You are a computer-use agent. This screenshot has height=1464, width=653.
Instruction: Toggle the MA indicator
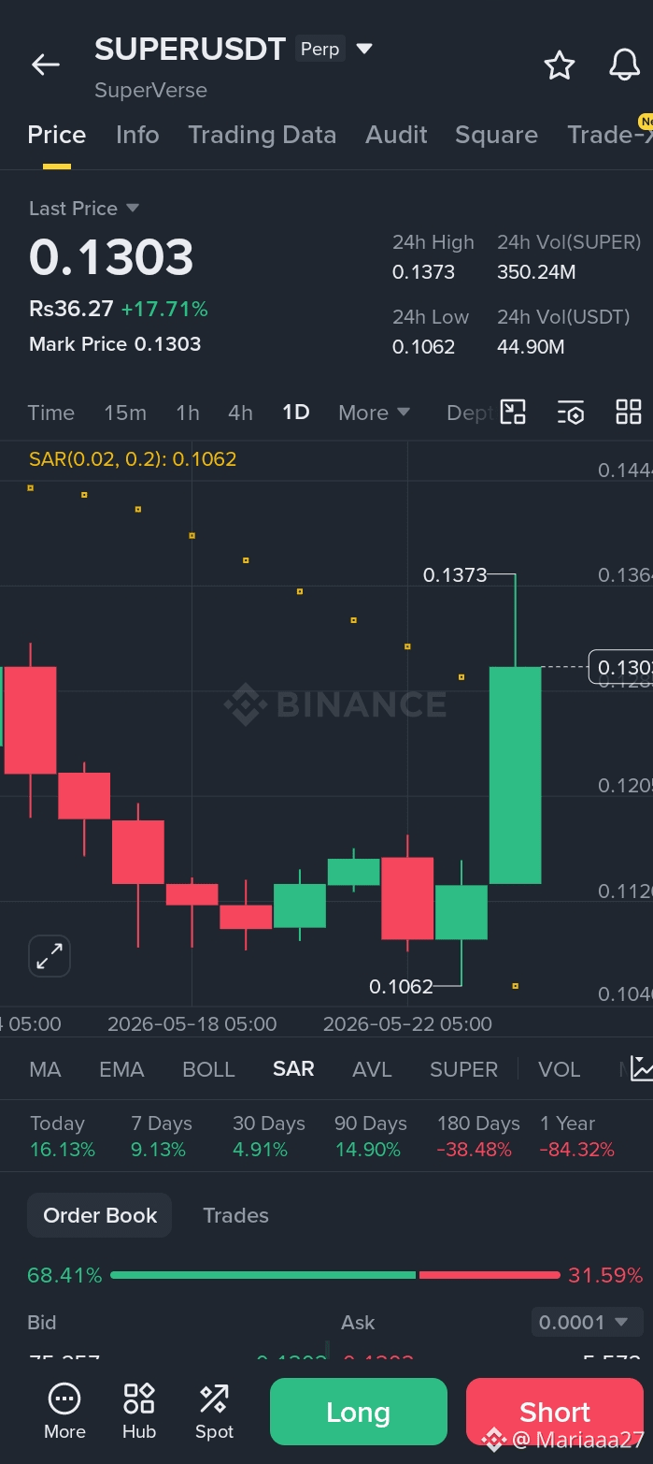[45, 1069]
